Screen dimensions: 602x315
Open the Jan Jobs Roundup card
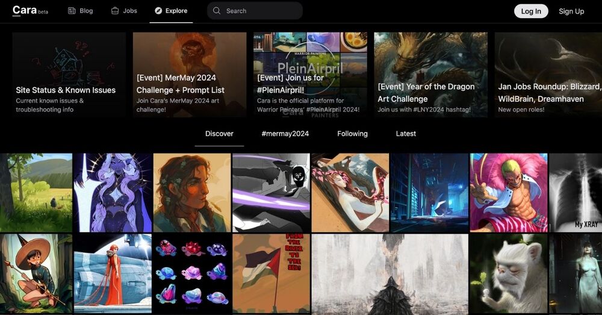coord(548,75)
